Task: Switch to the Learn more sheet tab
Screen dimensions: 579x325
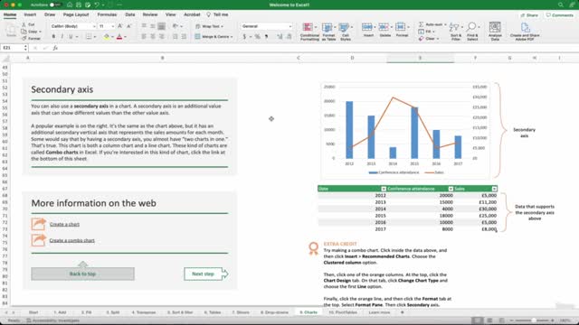Action: [x=379, y=312]
